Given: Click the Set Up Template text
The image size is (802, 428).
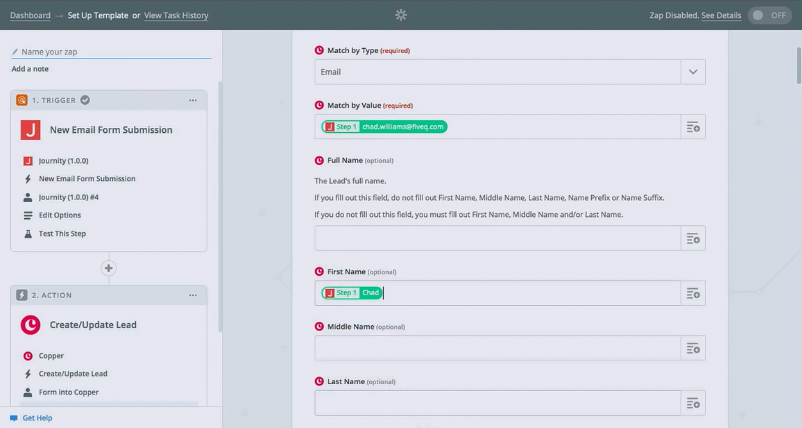Looking at the screenshot, I should (x=98, y=15).
